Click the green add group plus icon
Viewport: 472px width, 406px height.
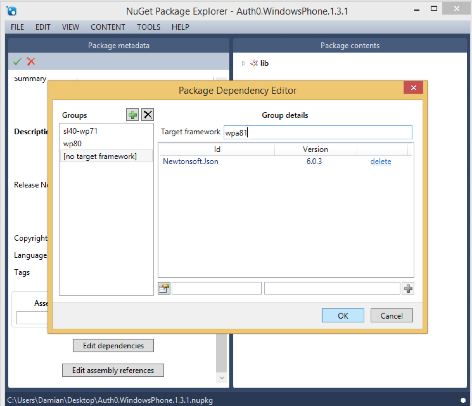coord(132,115)
